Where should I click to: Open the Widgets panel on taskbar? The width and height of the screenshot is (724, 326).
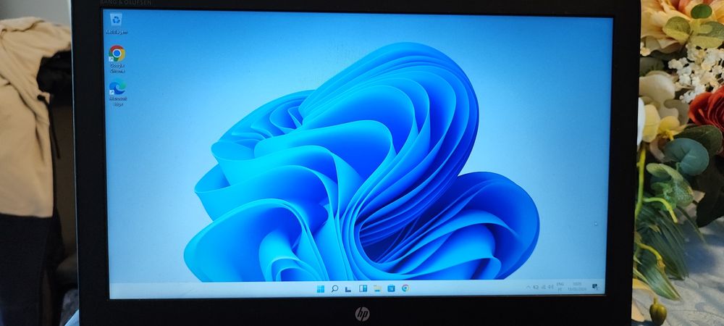pos(363,288)
